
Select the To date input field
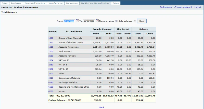point(89,21)
